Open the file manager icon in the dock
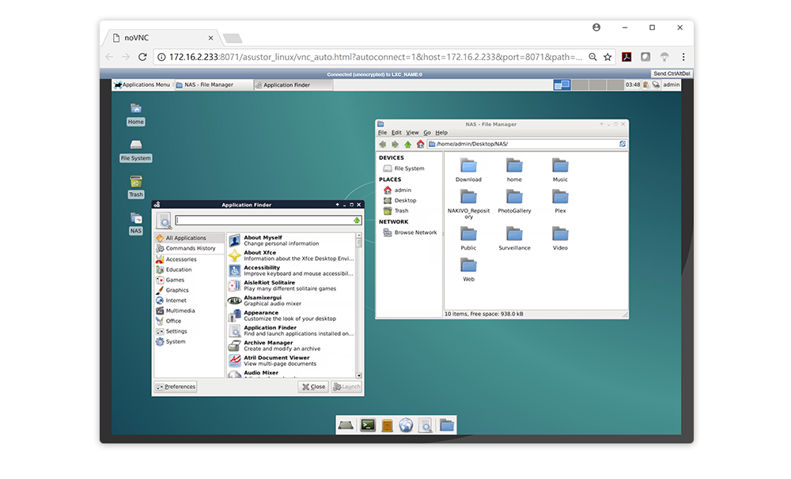 pos(446,424)
